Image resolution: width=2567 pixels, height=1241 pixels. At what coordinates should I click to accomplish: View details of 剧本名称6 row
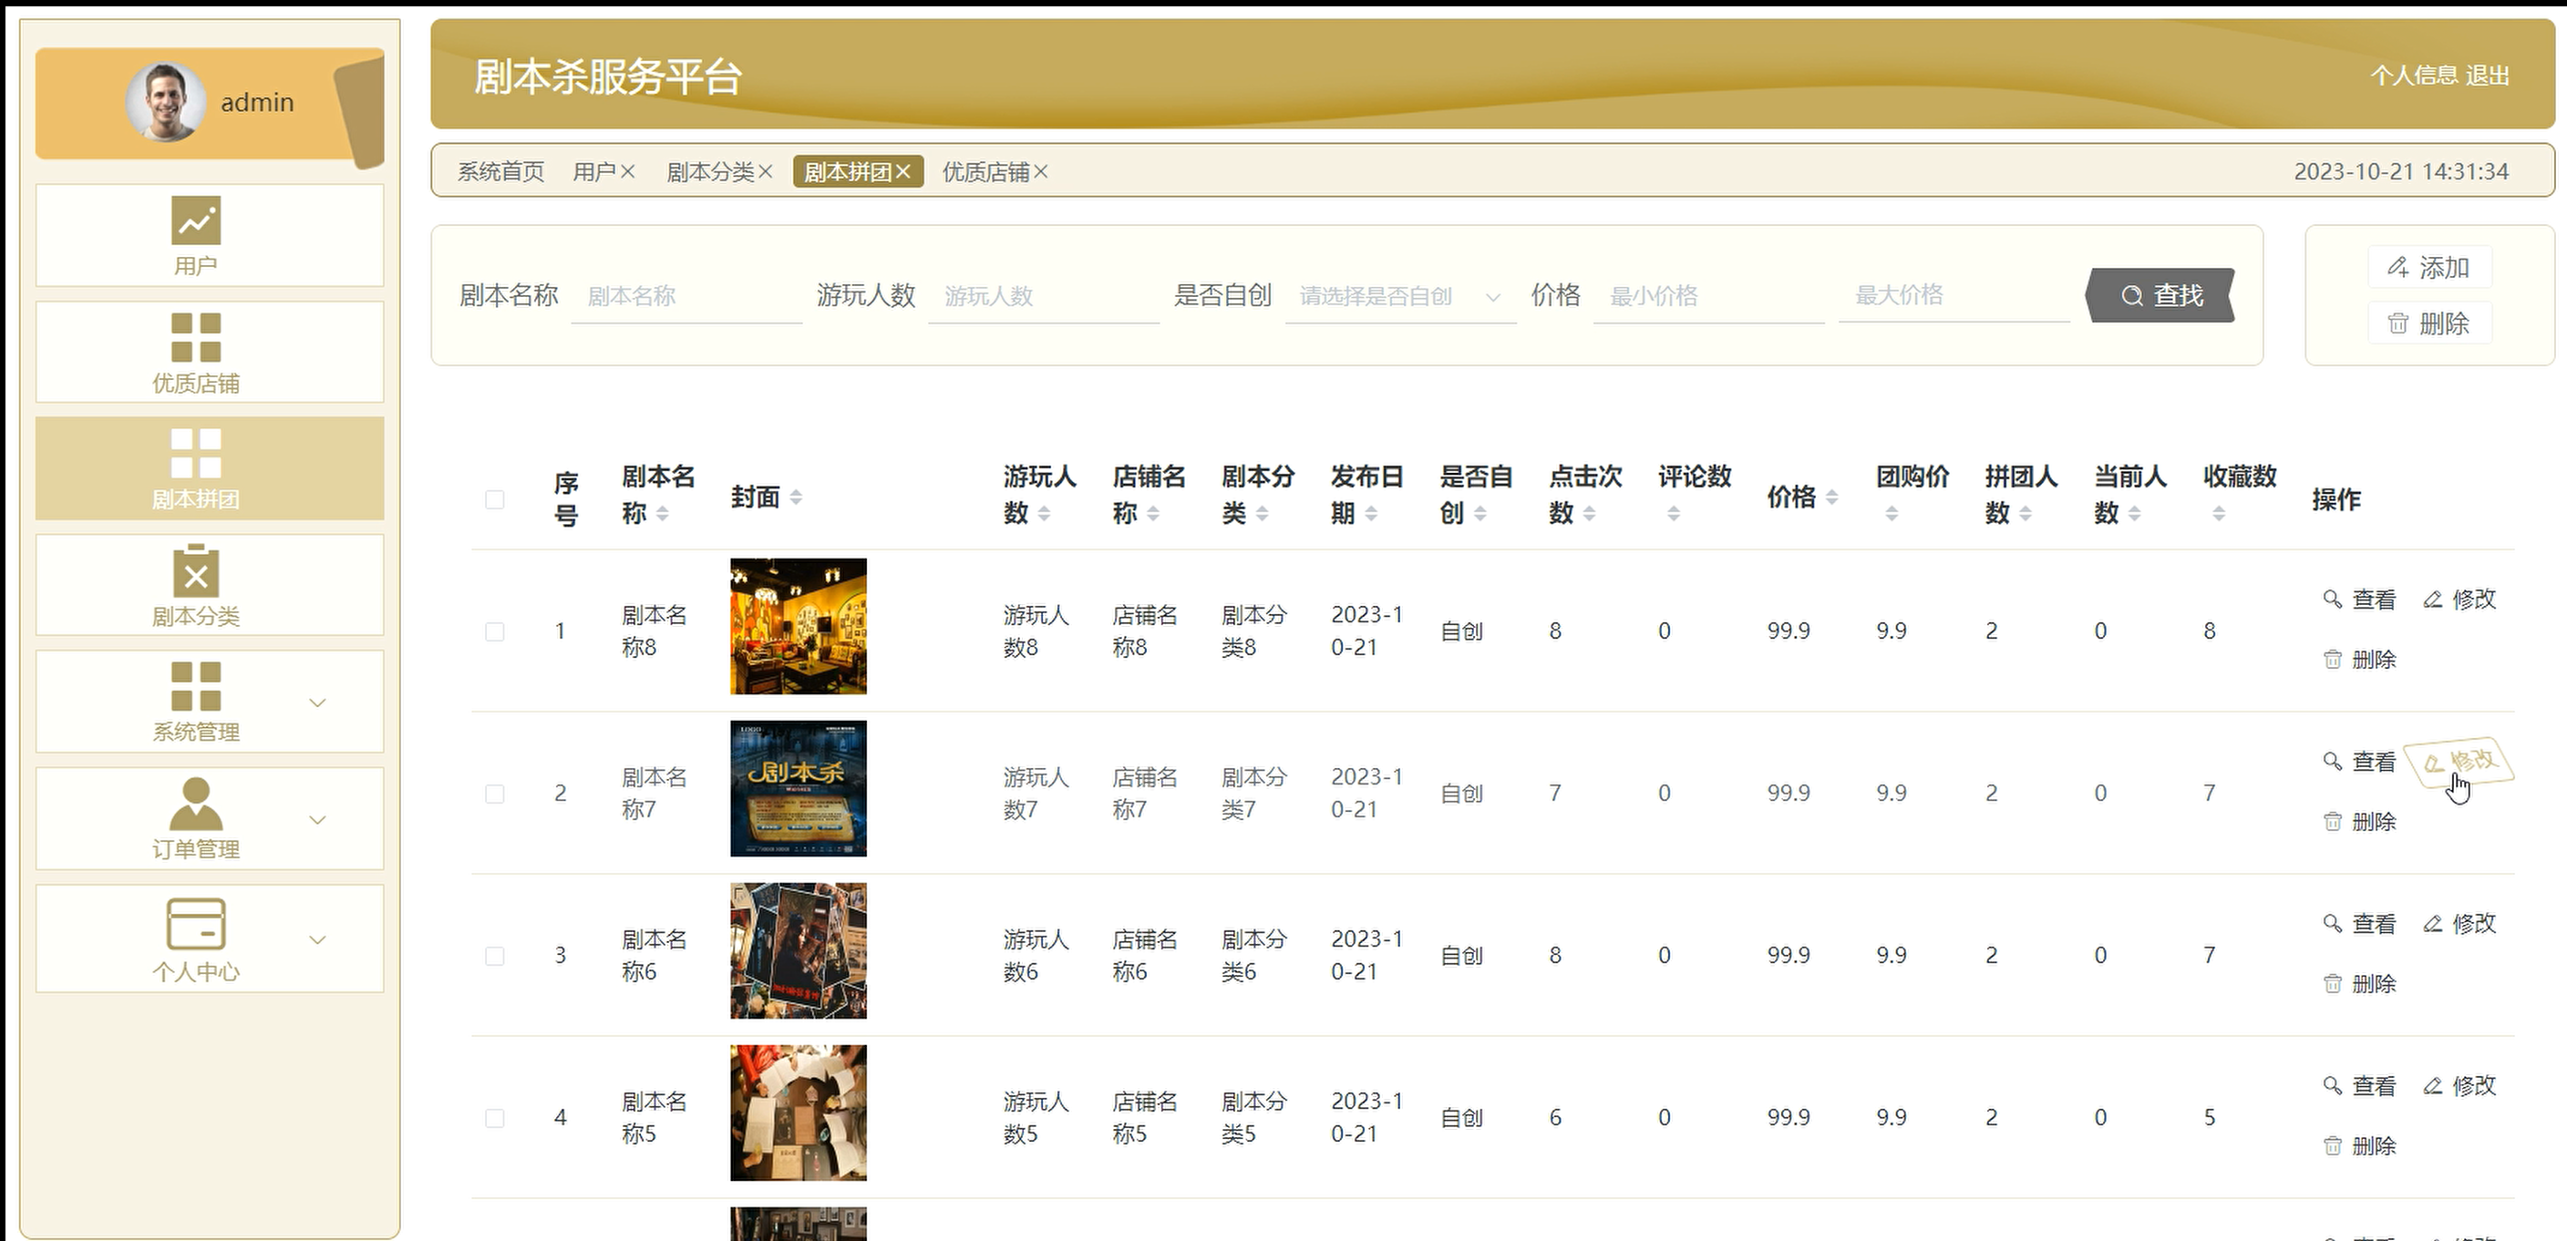tap(2360, 924)
